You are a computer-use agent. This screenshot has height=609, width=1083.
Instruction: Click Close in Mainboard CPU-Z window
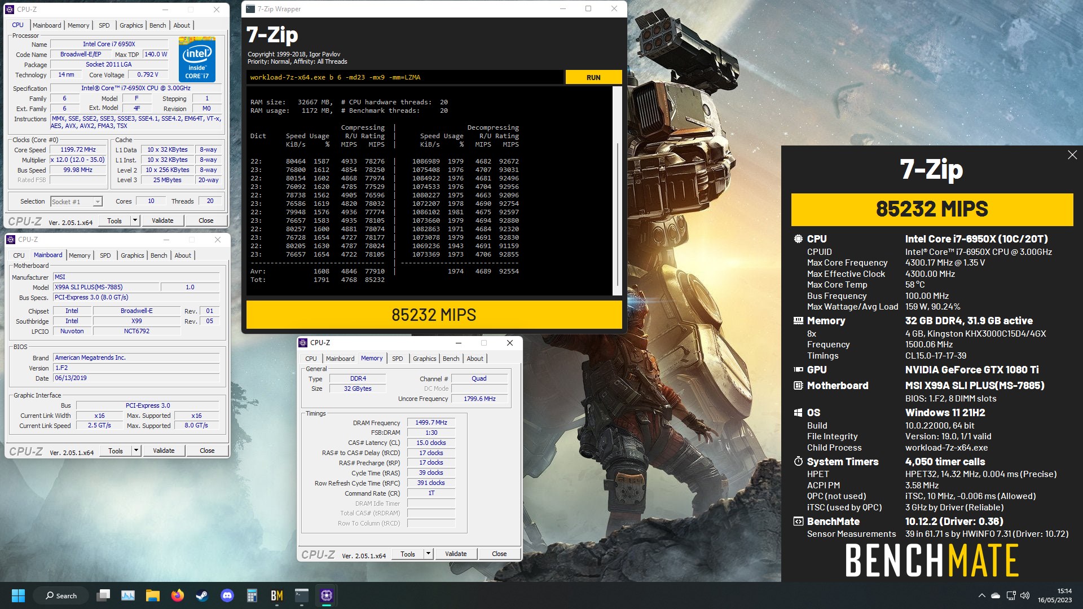207,451
